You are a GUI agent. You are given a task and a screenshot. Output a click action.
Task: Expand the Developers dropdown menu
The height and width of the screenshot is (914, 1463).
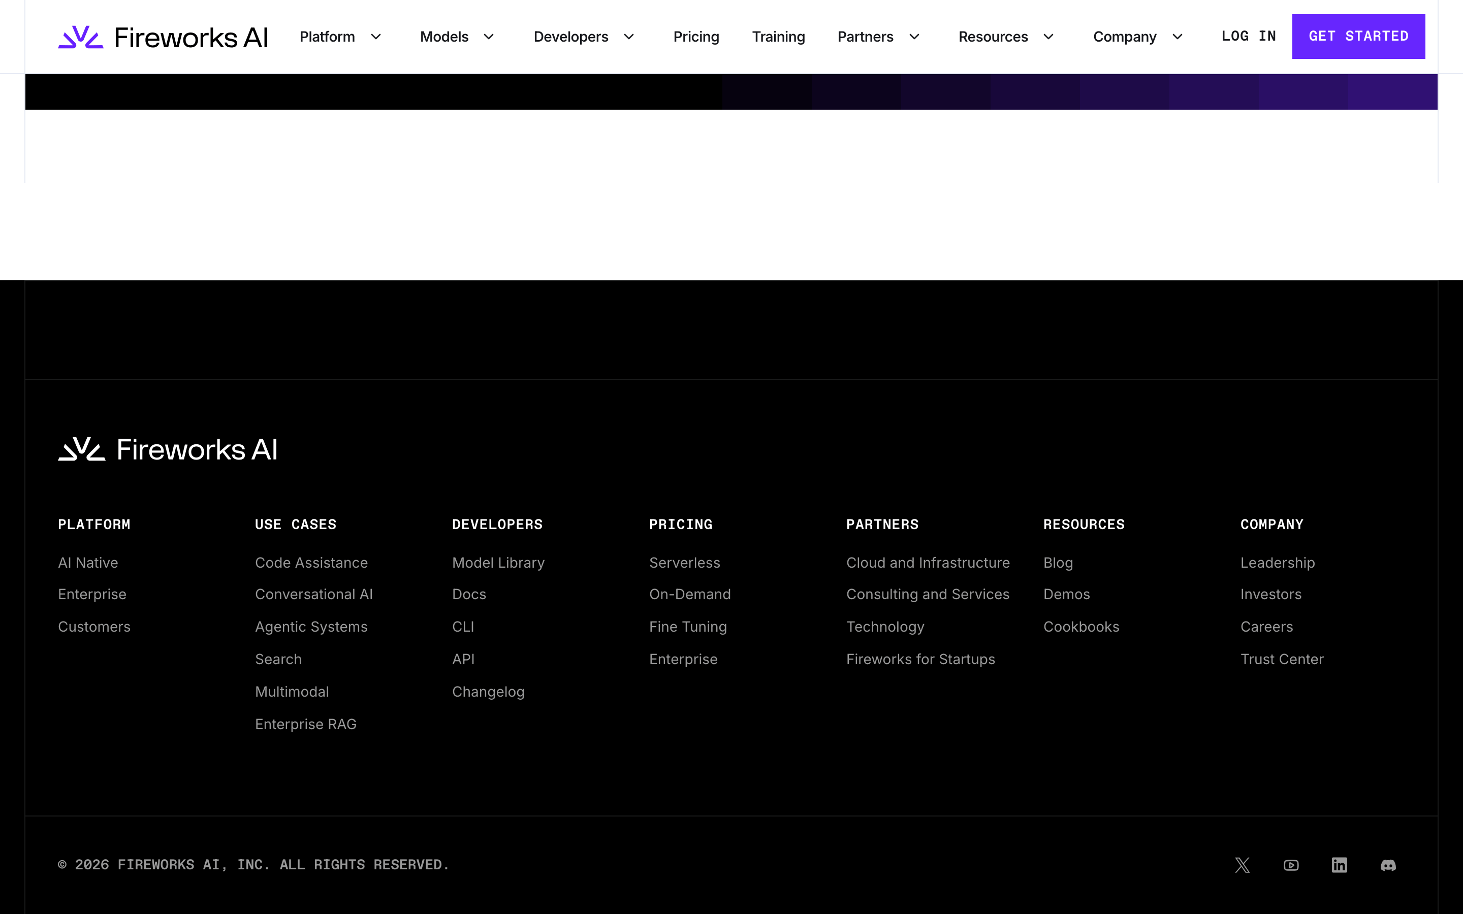585,37
